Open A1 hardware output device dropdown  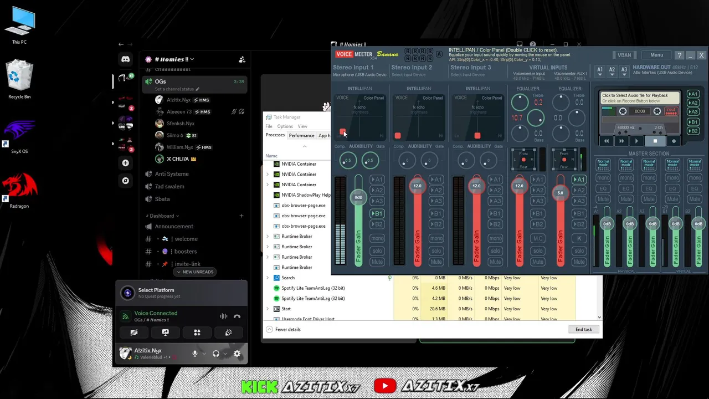coord(600,71)
